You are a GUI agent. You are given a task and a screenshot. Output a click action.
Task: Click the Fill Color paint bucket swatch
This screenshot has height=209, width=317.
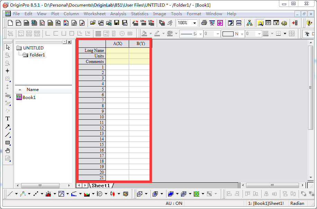click(x=144, y=34)
